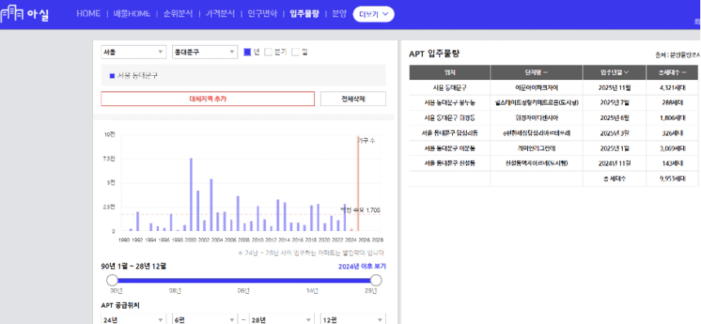The height and width of the screenshot is (324, 701).
Task: Click the blue track of the year range slider
Action: pos(244,281)
